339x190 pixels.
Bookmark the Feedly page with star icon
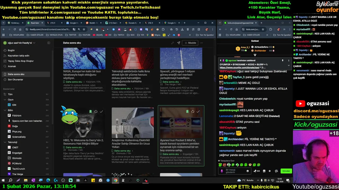point(84,29)
